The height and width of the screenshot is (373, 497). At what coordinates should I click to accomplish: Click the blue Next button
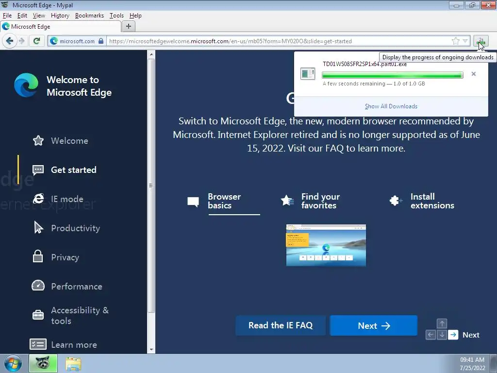pyautogui.click(x=374, y=325)
